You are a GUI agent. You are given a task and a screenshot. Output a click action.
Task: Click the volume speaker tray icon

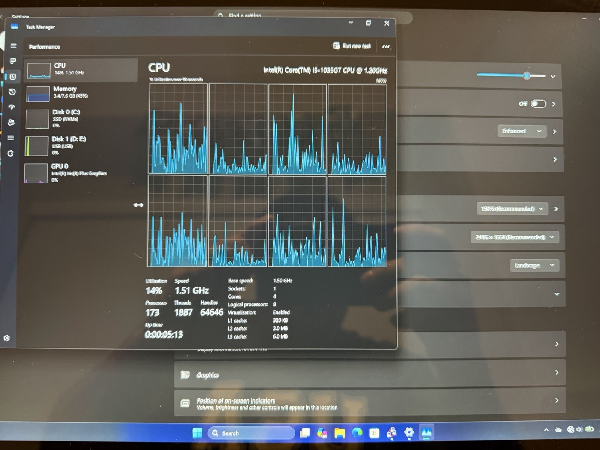coord(580,429)
